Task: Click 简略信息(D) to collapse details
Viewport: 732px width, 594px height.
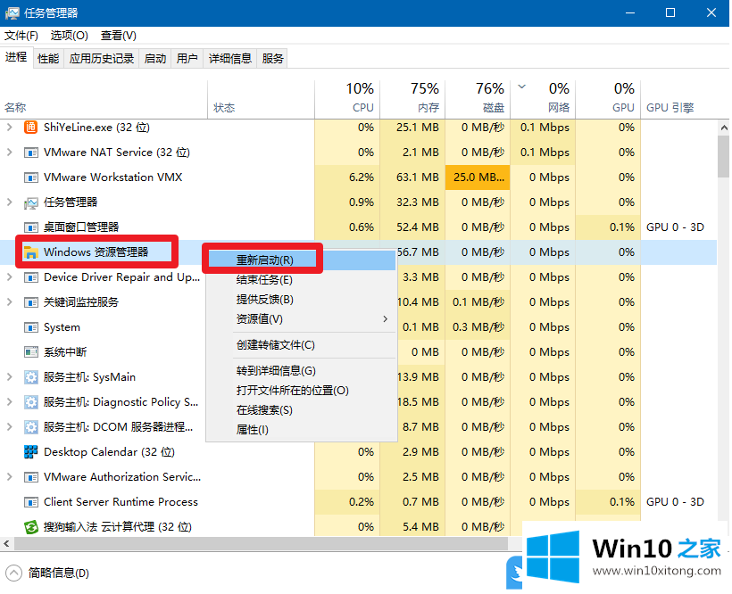Action: coord(58,573)
